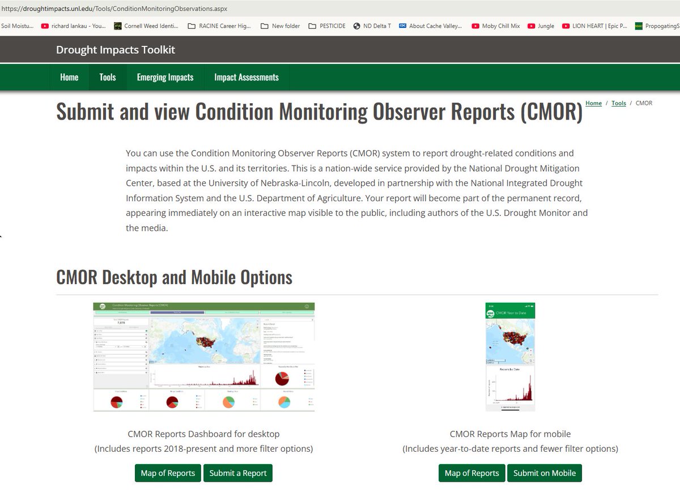680x492 pixels.
Task: Open the CMOR desktop dashboard thumbnail
Action: tap(204, 357)
